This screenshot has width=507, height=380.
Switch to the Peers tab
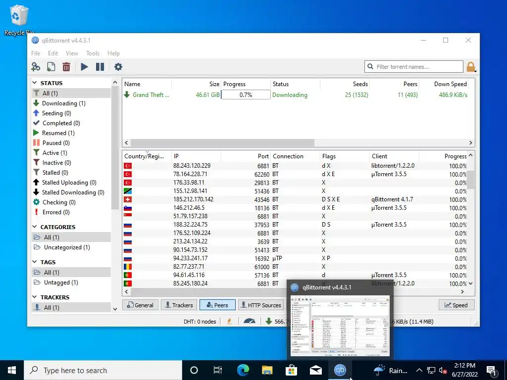tap(217, 305)
